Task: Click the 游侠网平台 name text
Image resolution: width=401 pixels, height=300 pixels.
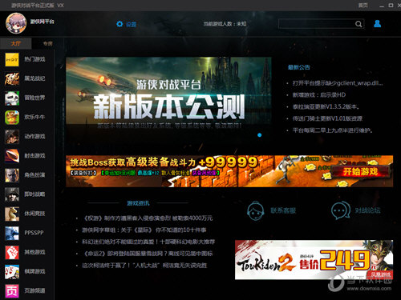Action: click(42, 22)
